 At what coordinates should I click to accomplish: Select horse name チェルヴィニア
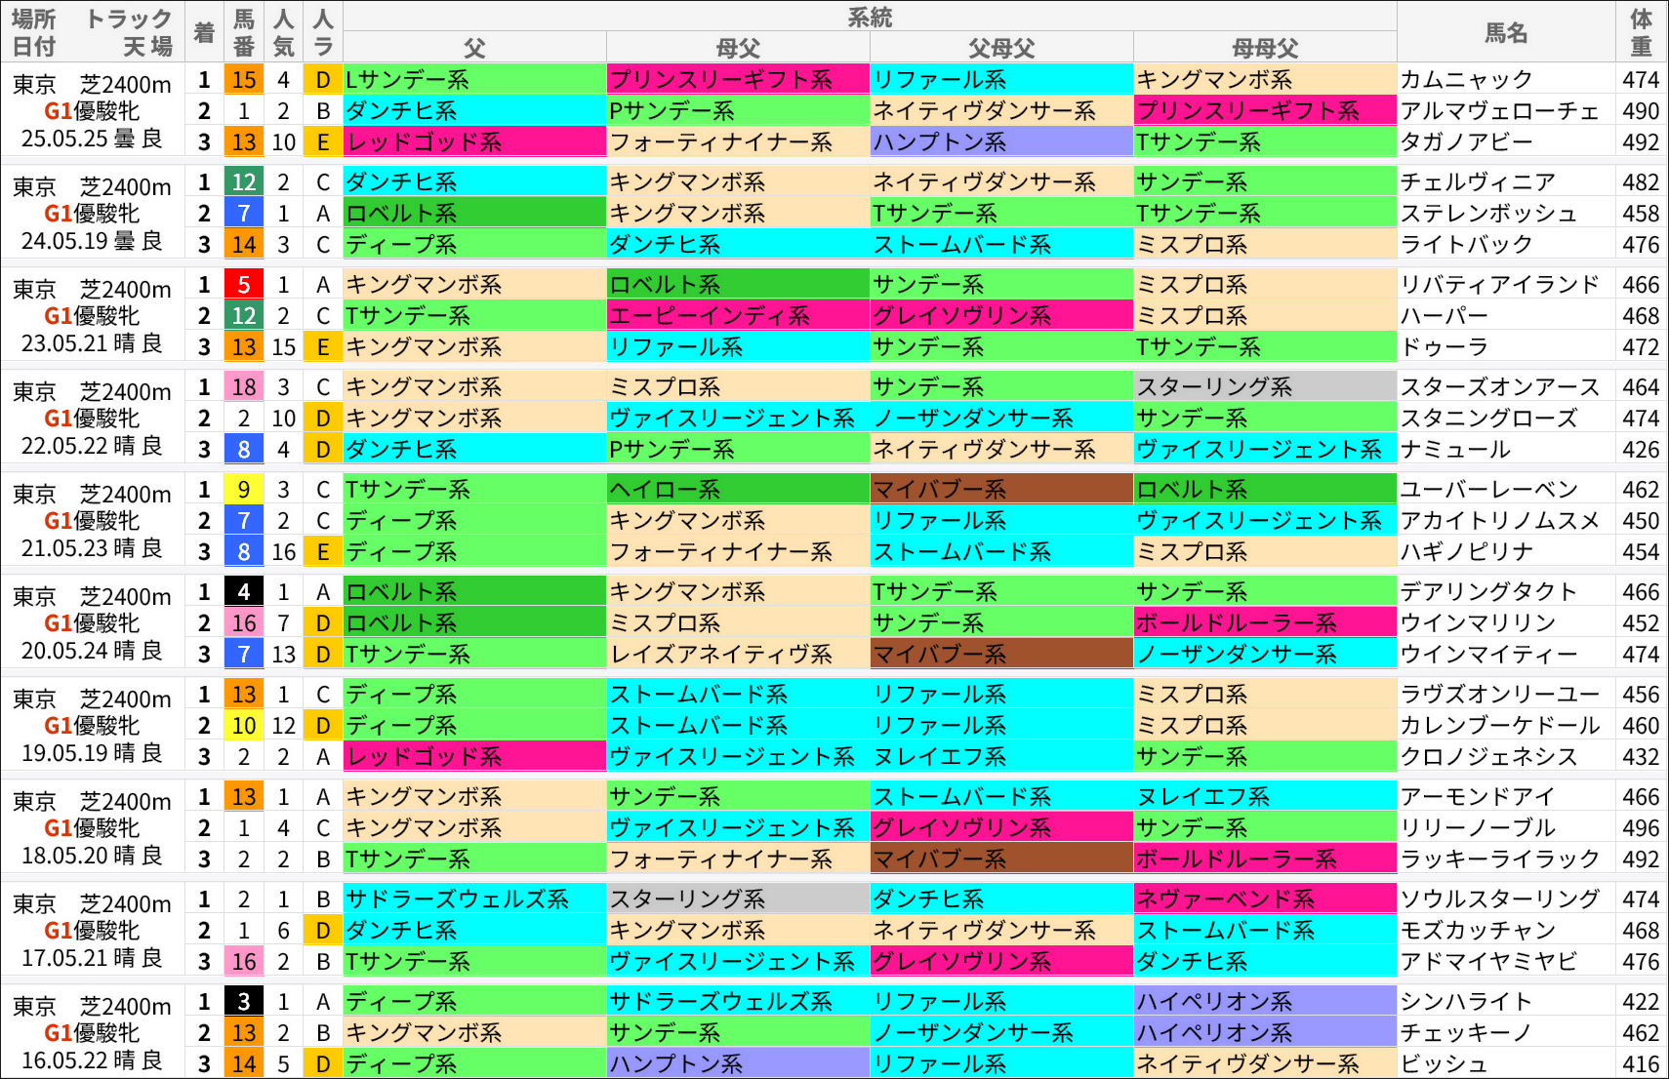point(1478,182)
